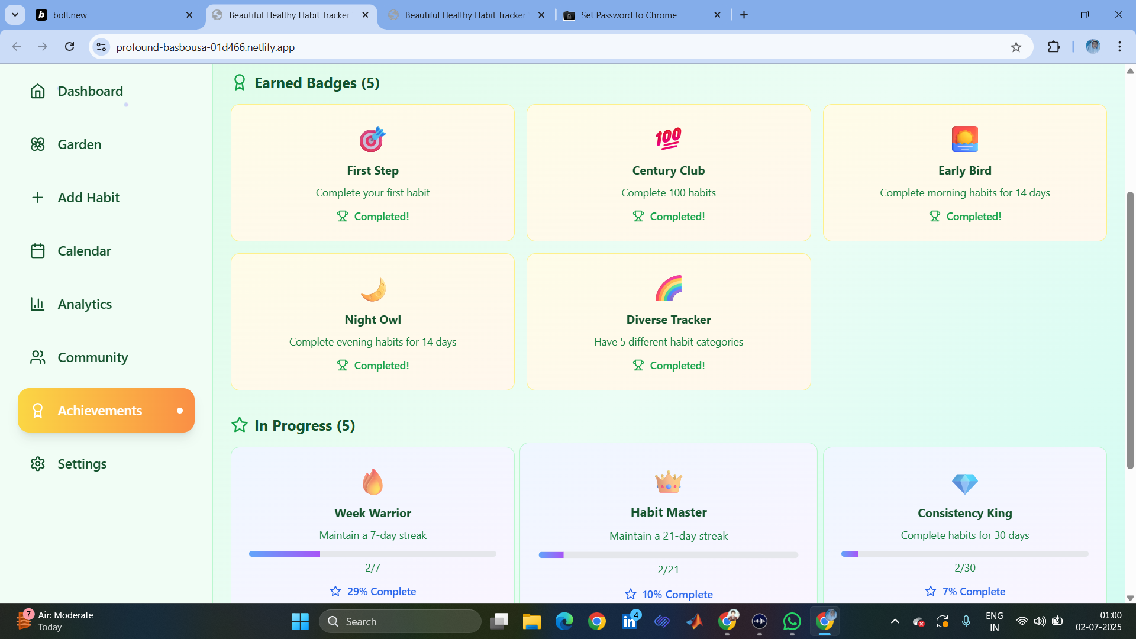Click the First Step target badge icon
The image size is (1136, 639).
[373, 140]
